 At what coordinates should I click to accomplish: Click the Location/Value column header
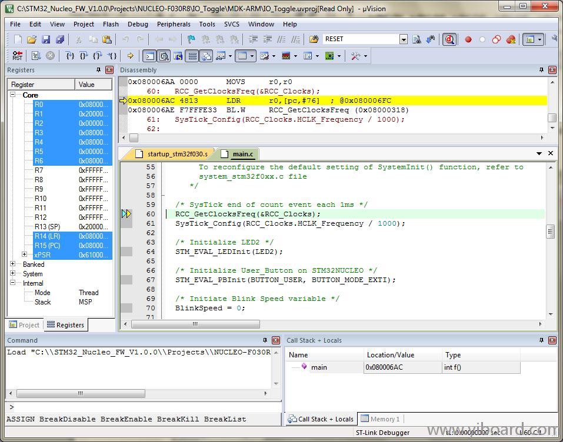(403, 355)
